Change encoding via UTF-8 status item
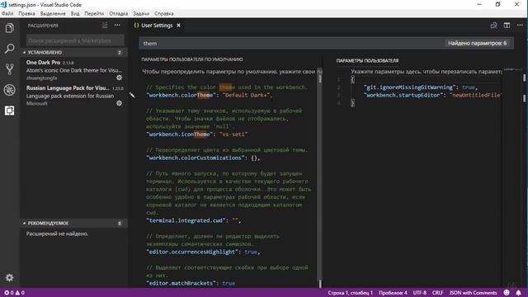Screen dimensions: 528x297 (x=420, y=293)
